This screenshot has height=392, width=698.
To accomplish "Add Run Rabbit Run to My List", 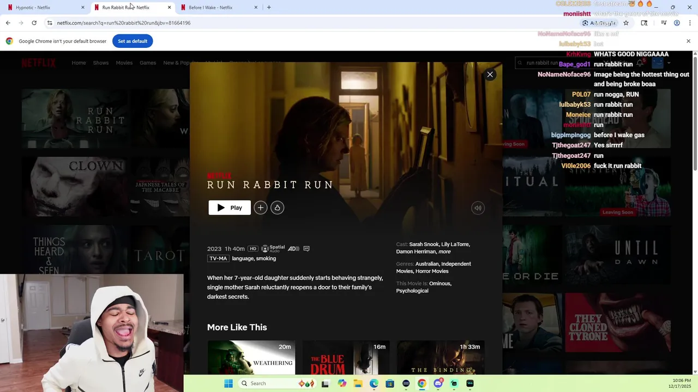I will pos(261,207).
